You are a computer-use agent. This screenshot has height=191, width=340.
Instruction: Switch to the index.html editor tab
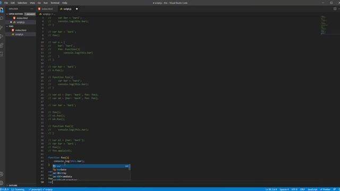coord(47,9)
